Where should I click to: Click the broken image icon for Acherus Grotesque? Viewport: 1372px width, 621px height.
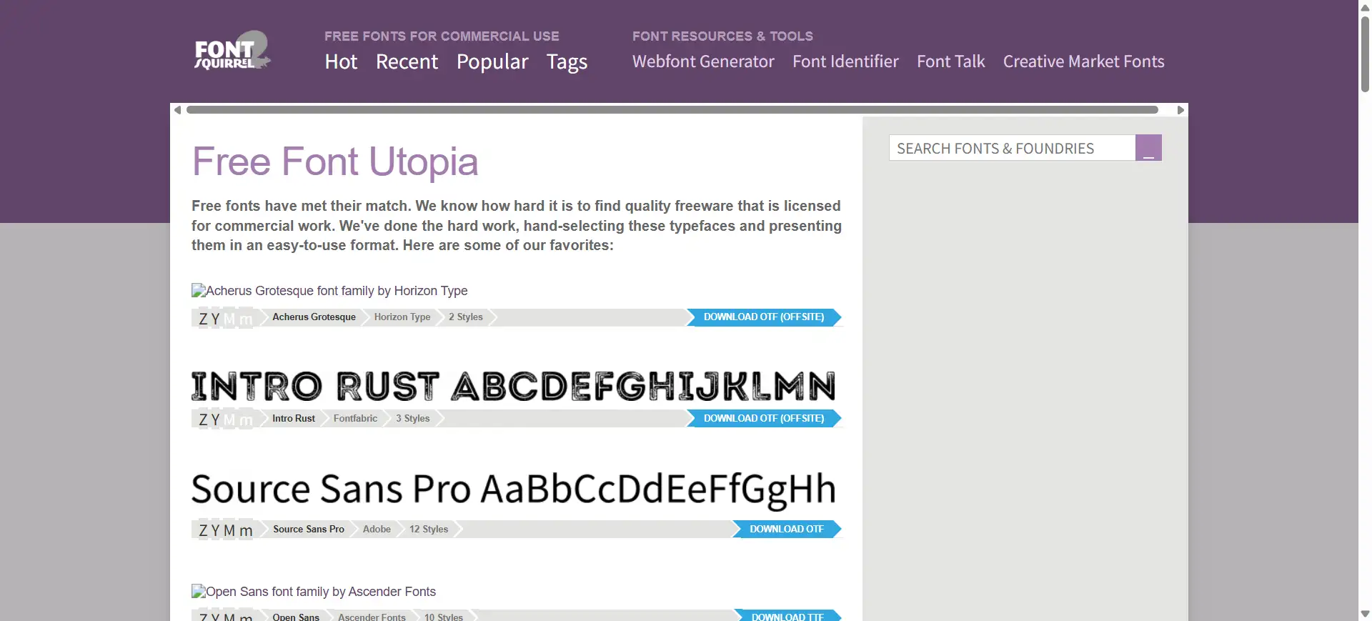click(199, 290)
